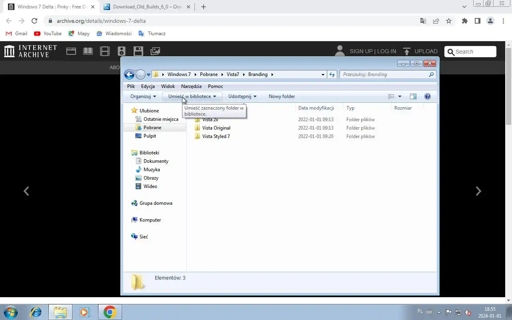Select Pobrane in the navigation pane
This screenshot has height=320, width=512.
152,128
